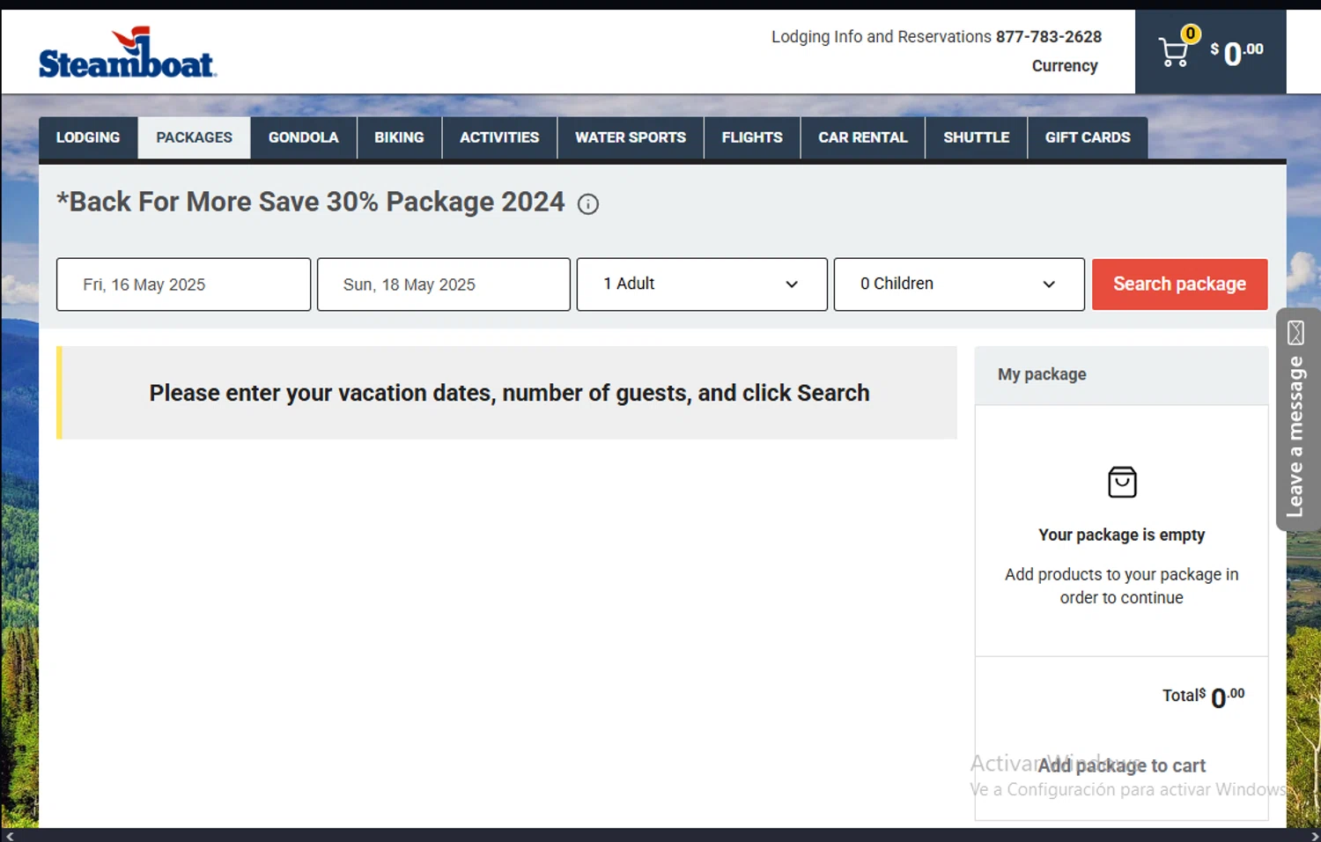Click the package Total $0.00 text

1203,697
